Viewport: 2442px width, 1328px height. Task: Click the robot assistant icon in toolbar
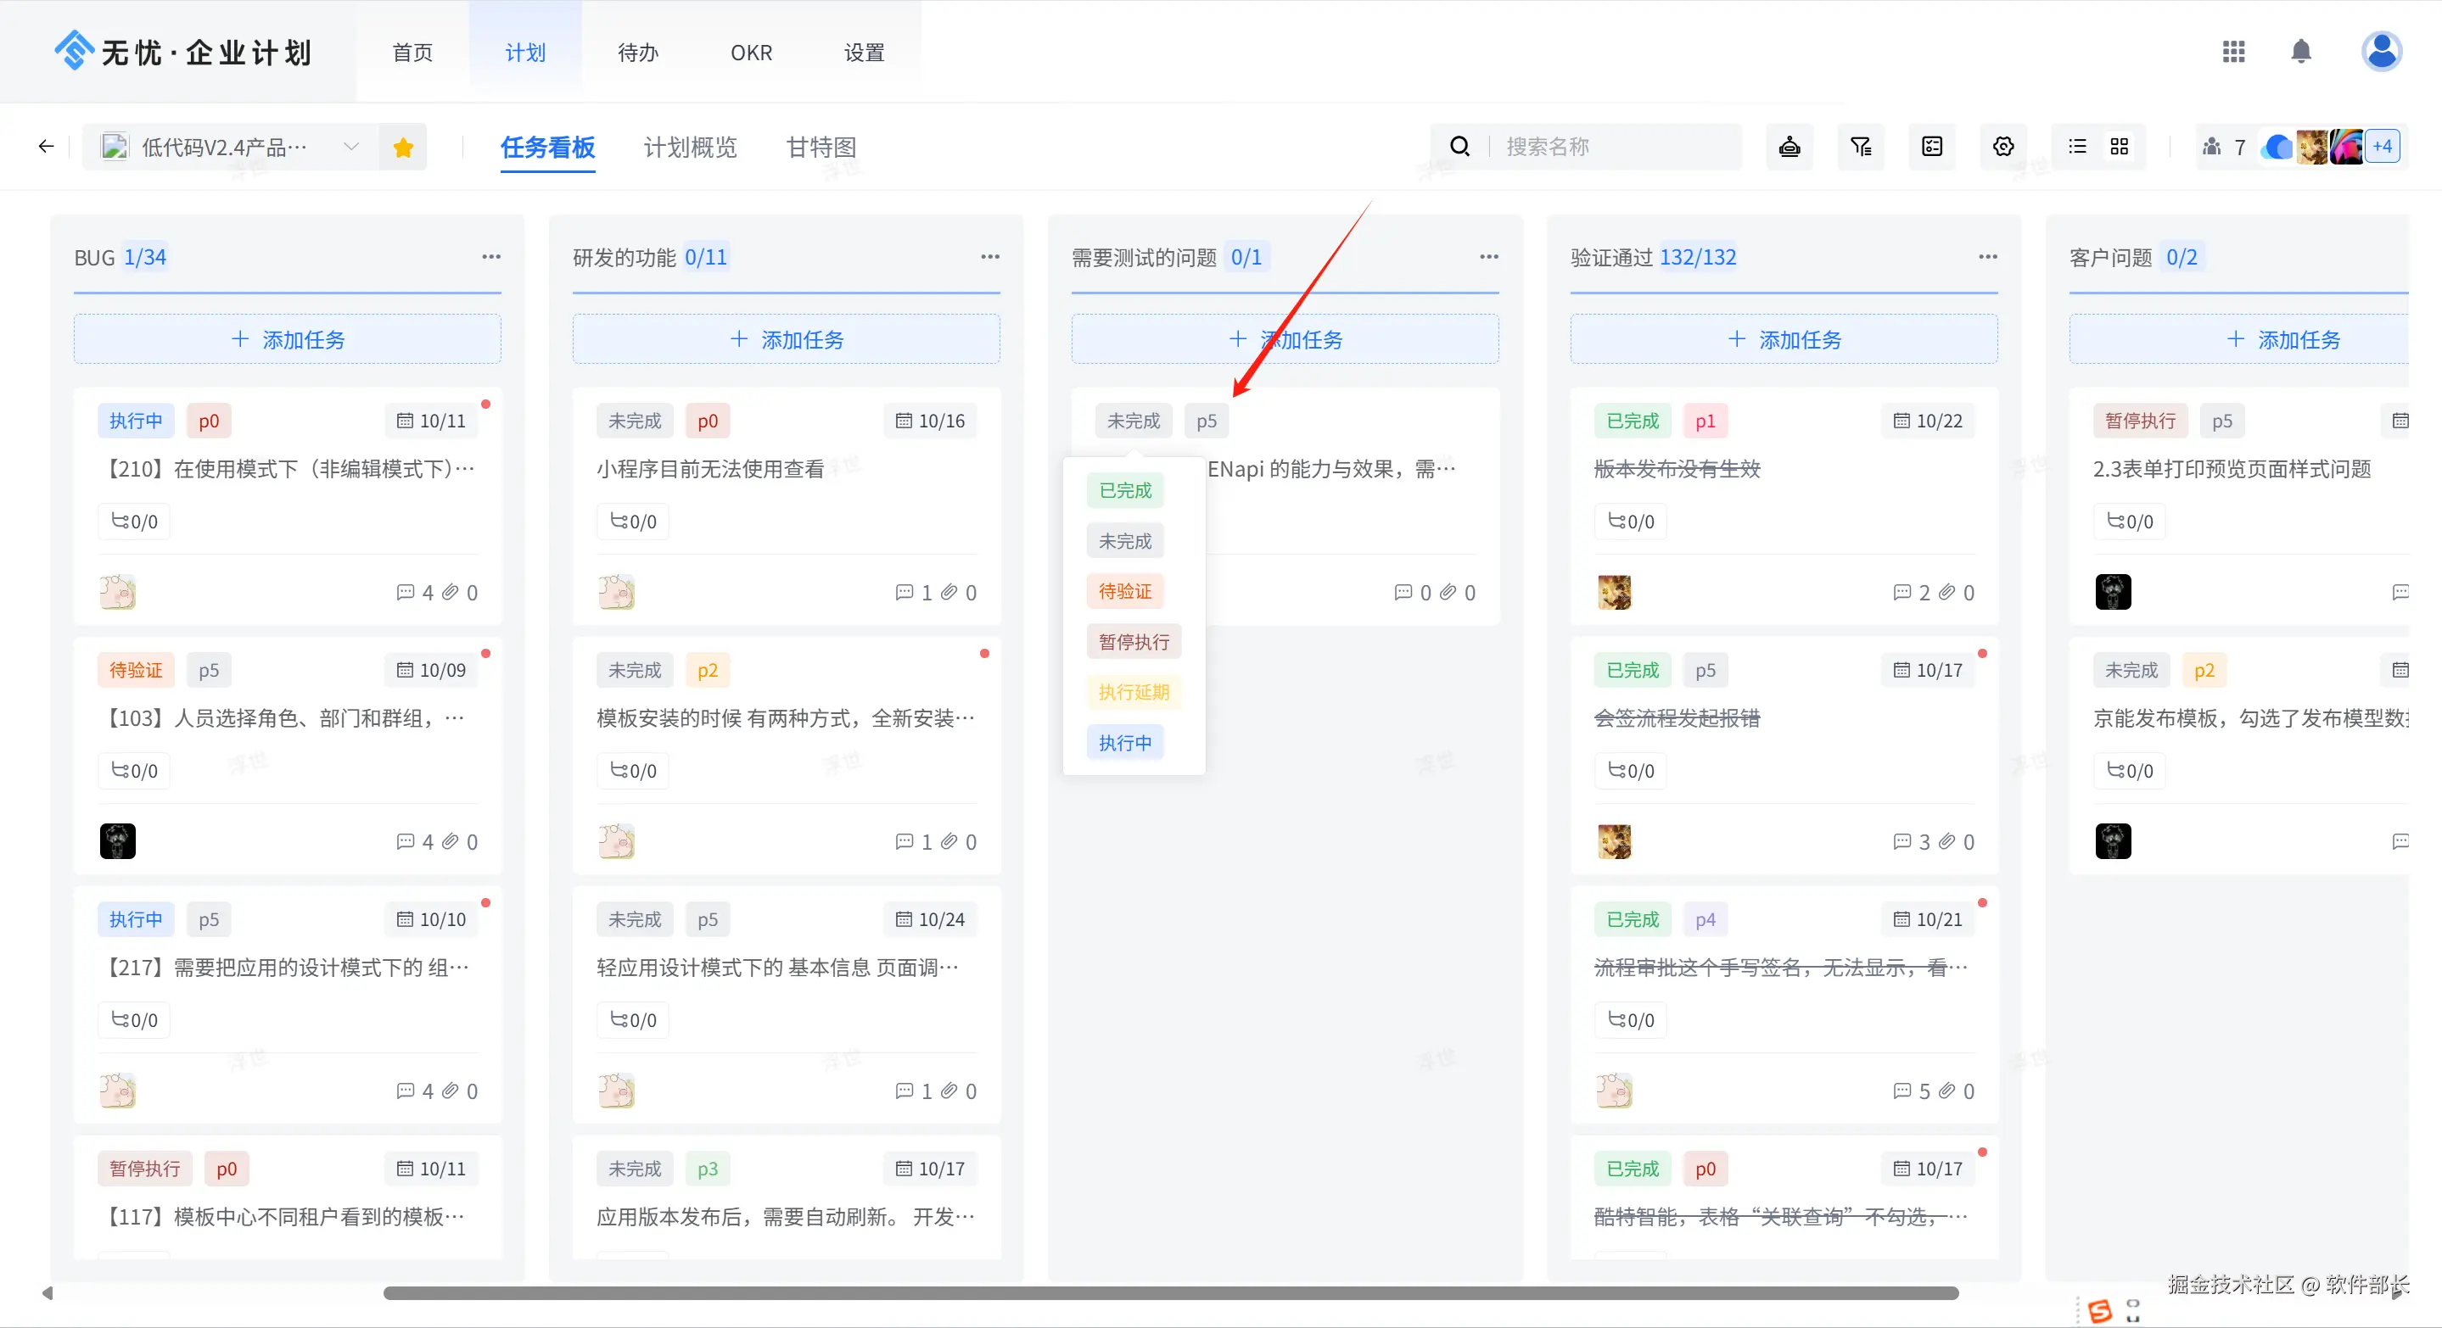(1789, 147)
